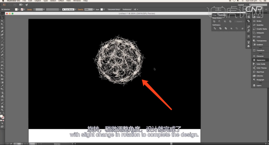Click the Document Setup button
Screen dimensions: 269x145
pyautogui.click(x=114, y=10)
